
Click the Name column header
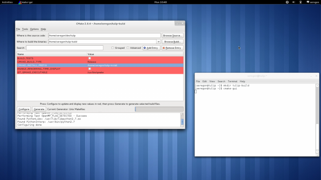coord(52,54)
